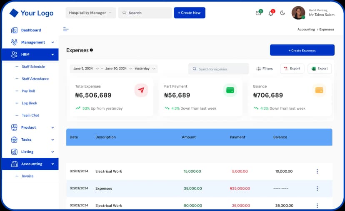The image size is (345, 211).
Task: Open the June 30, 2024 end date dropdown
Action: [119, 69]
